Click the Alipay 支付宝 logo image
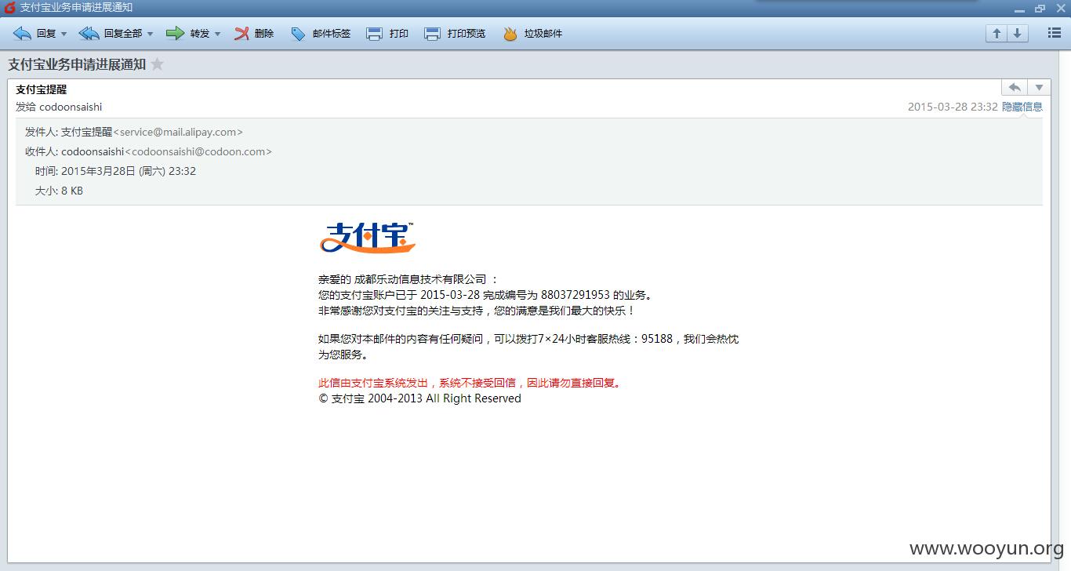The width and height of the screenshot is (1071, 571). pyautogui.click(x=367, y=237)
